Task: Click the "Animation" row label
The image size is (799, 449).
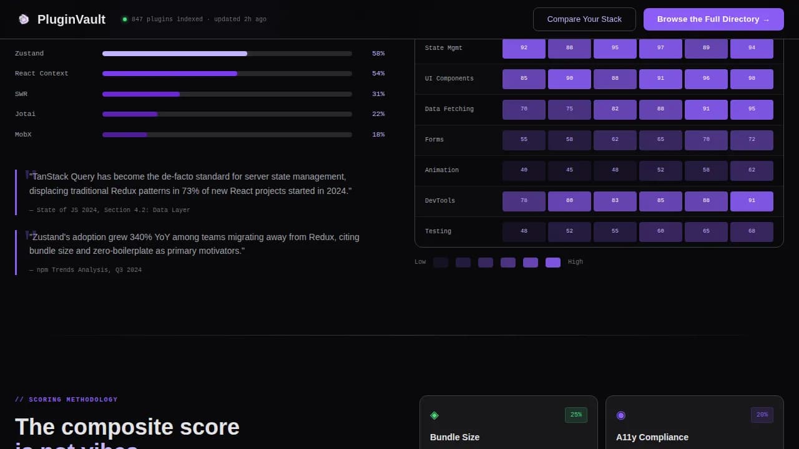Action: [x=442, y=170]
